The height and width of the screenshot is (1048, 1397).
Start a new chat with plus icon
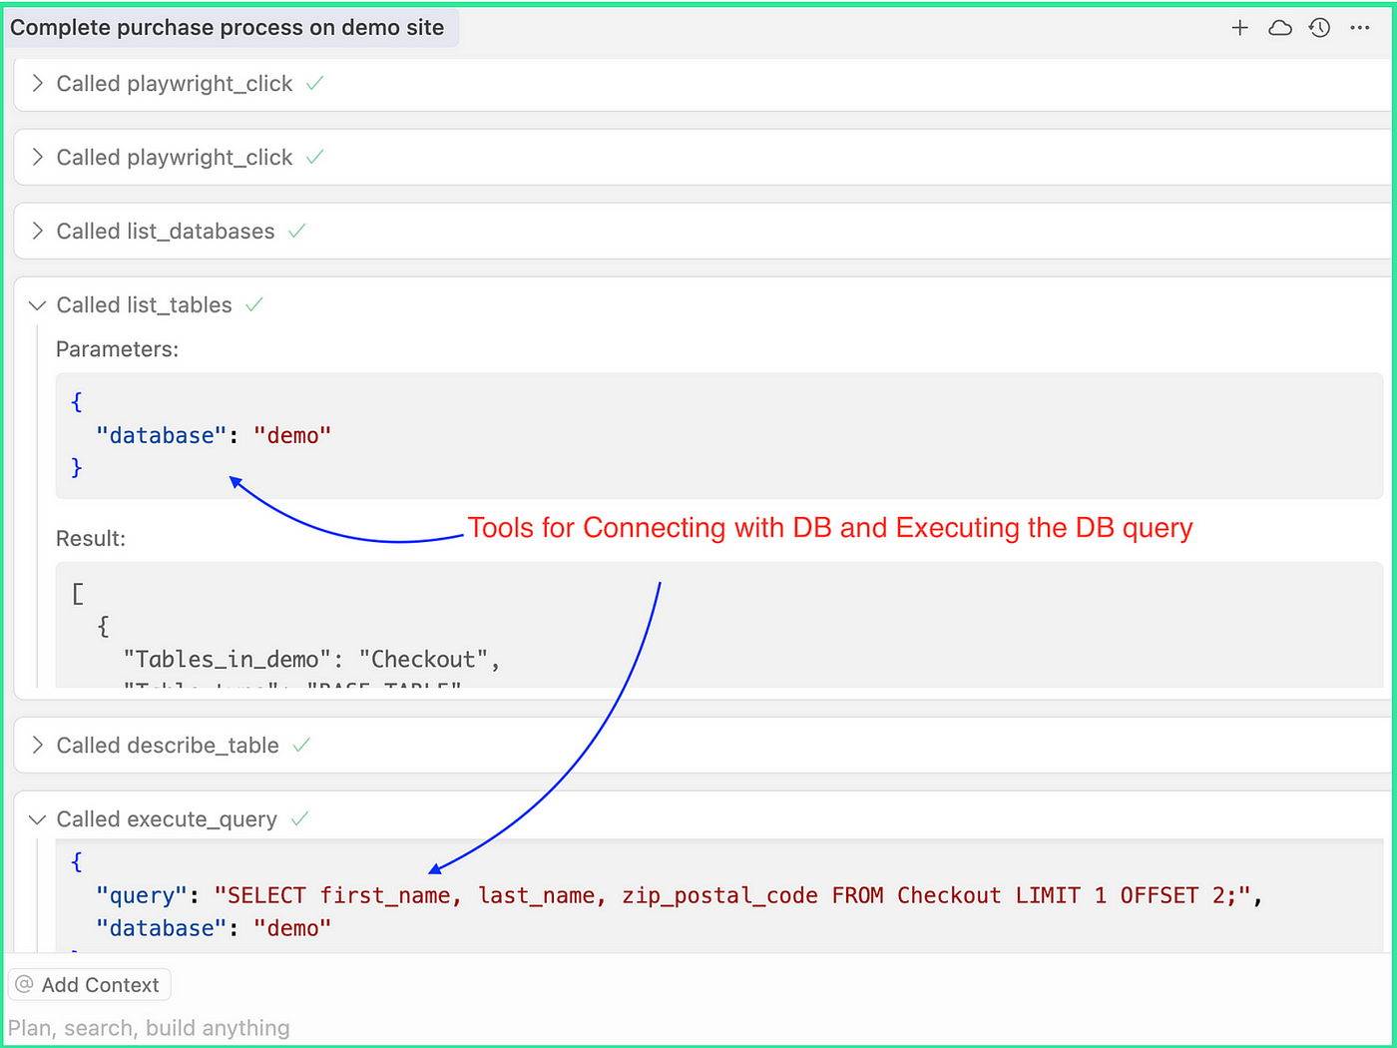click(x=1239, y=28)
